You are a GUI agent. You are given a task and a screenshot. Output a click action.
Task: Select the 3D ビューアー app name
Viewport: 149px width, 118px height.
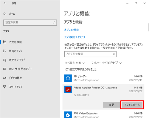pyautogui.click(x=80, y=76)
